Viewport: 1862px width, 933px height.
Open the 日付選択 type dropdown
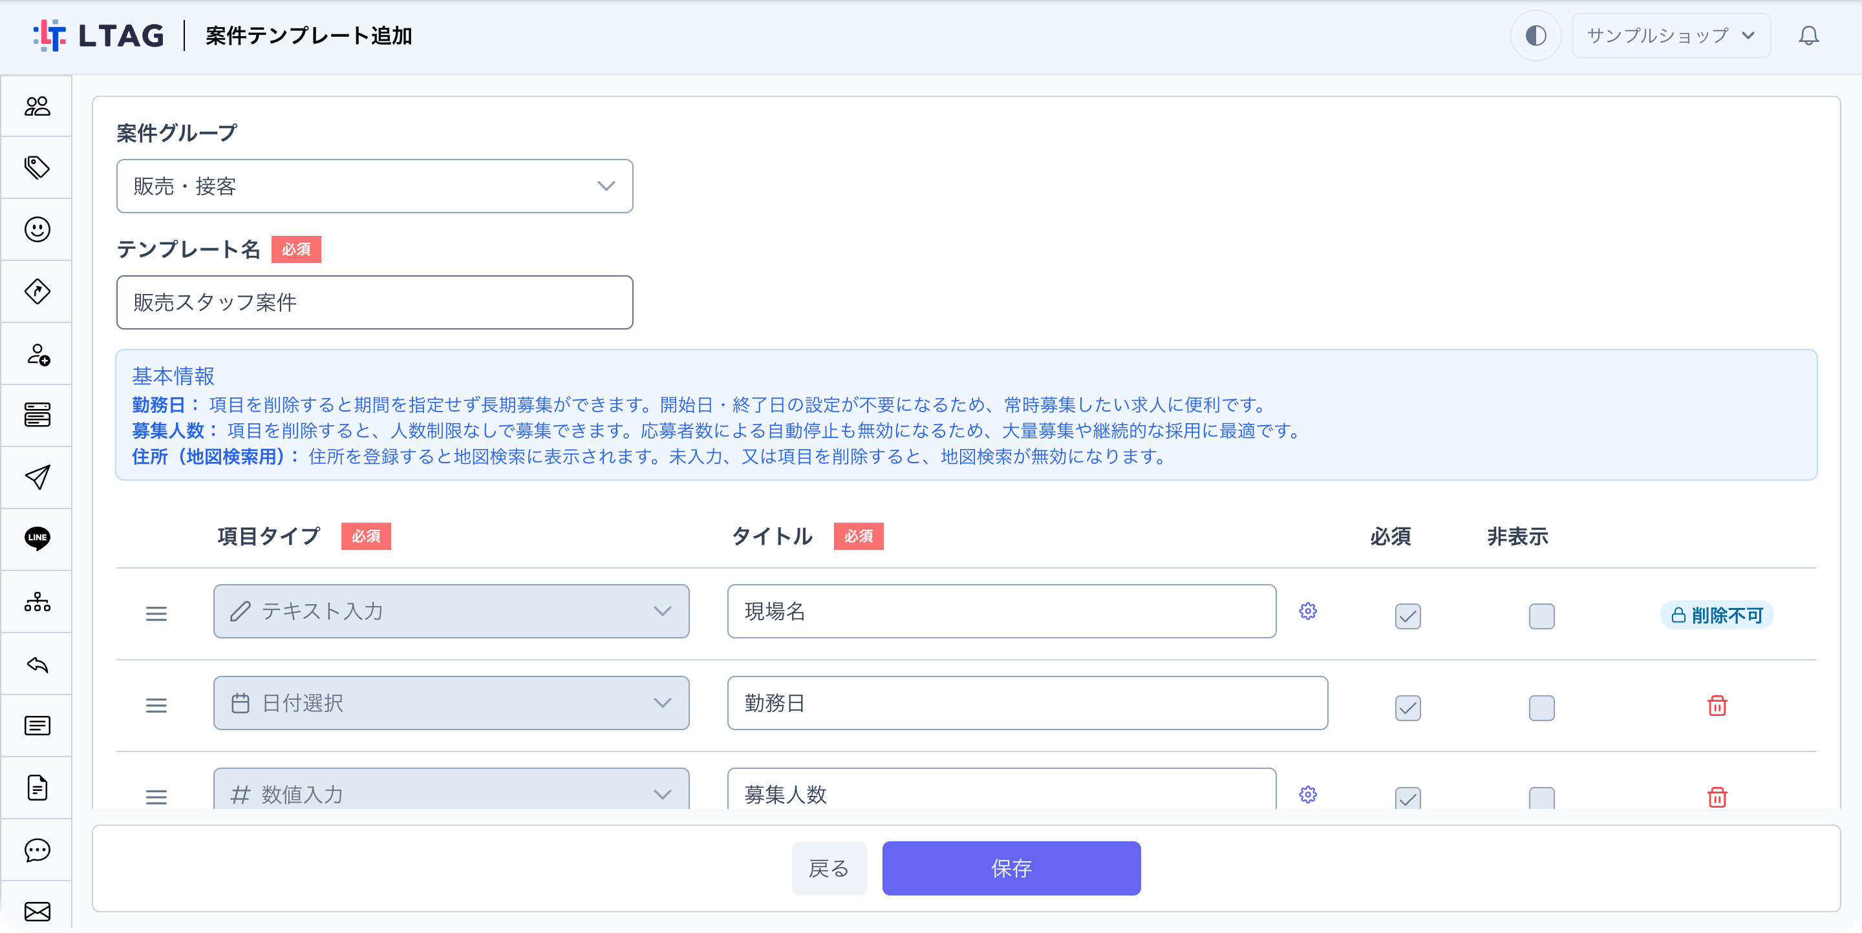(x=451, y=702)
